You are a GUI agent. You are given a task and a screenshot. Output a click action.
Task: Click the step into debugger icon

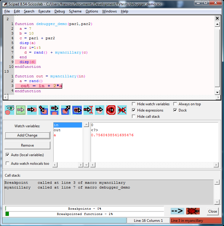click(x=43, y=110)
